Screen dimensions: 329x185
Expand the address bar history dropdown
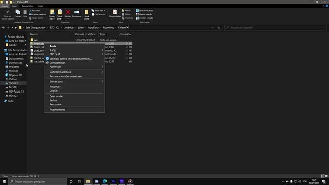[x=212, y=27]
